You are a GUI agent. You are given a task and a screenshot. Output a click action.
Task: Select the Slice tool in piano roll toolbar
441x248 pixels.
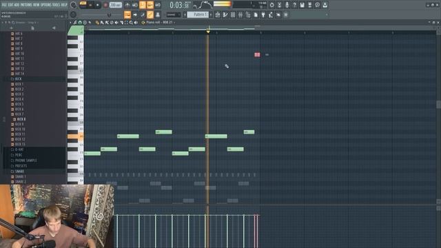click(x=122, y=23)
